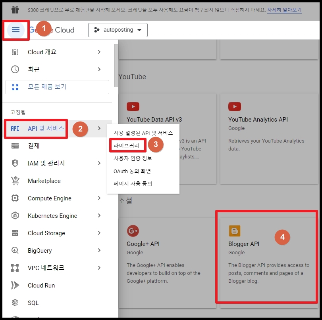Click the SQL layered stack icon

(x=15, y=303)
